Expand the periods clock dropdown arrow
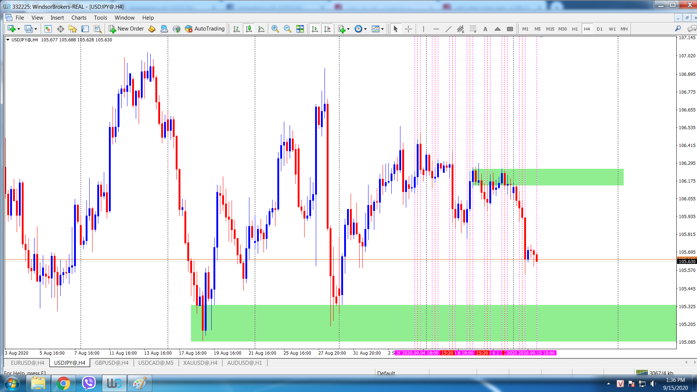 pyautogui.click(x=366, y=29)
